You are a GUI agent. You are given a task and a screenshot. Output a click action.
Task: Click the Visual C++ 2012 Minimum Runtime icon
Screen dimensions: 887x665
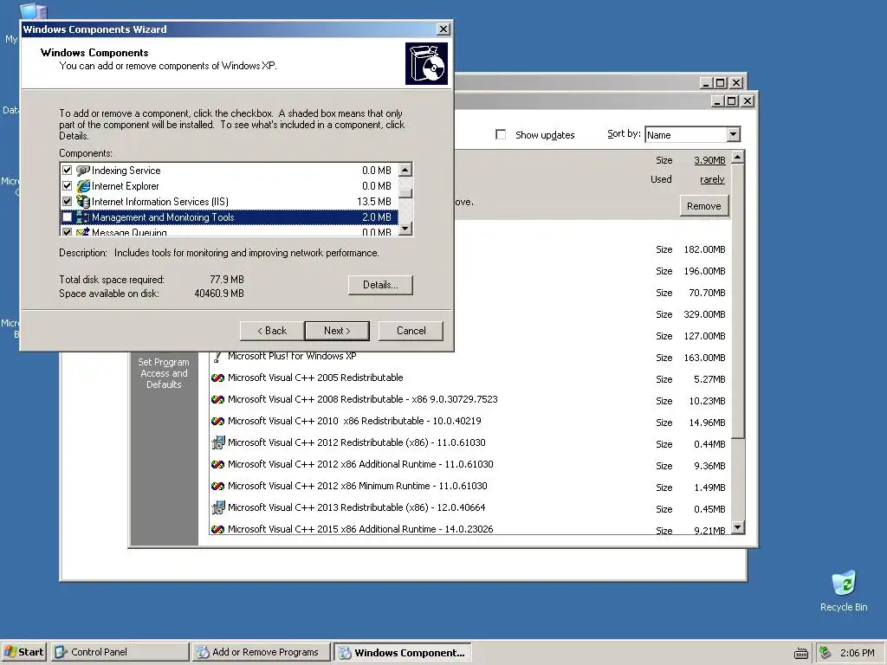[217, 486]
